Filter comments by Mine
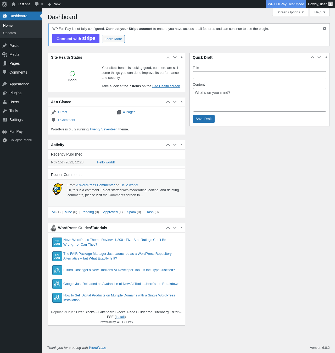This screenshot has height=353, width=335. 68,212
